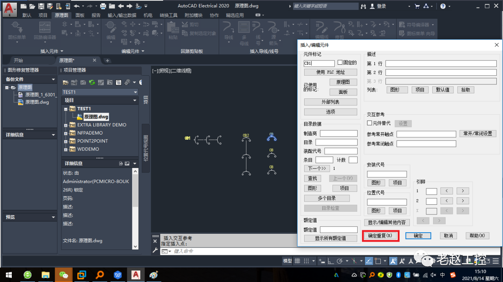Click the 确定重复(R) button
The width and height of the screenshot is (503, 282).
tap(380, 236)
